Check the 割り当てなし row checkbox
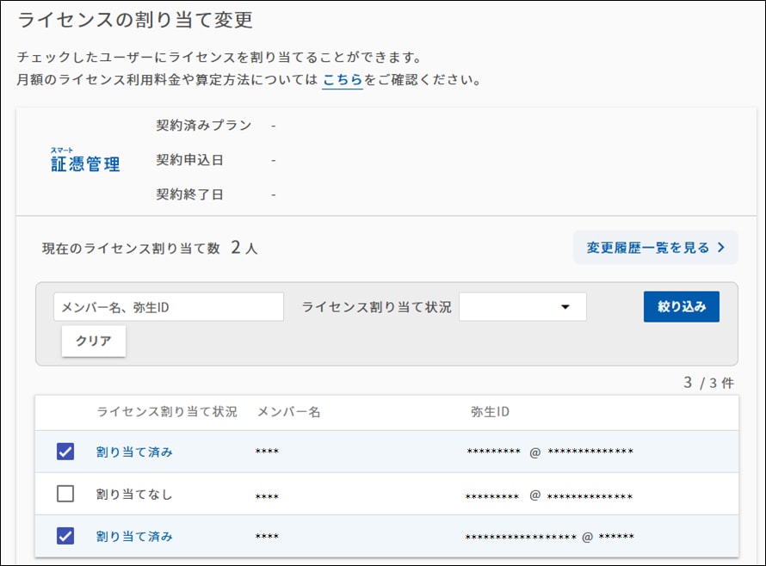Image resolution: width=766 pixels, height=566 pixels. tap(65, 494)
